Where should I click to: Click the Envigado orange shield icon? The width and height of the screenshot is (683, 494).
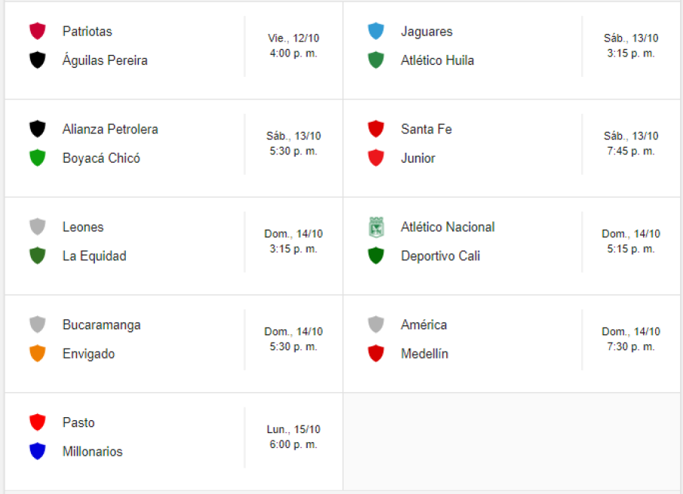click(x=38, y=353)
